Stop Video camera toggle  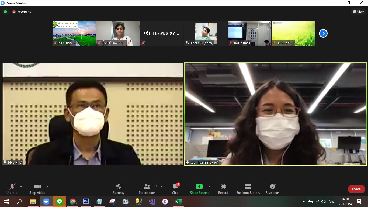click(37, 189)
